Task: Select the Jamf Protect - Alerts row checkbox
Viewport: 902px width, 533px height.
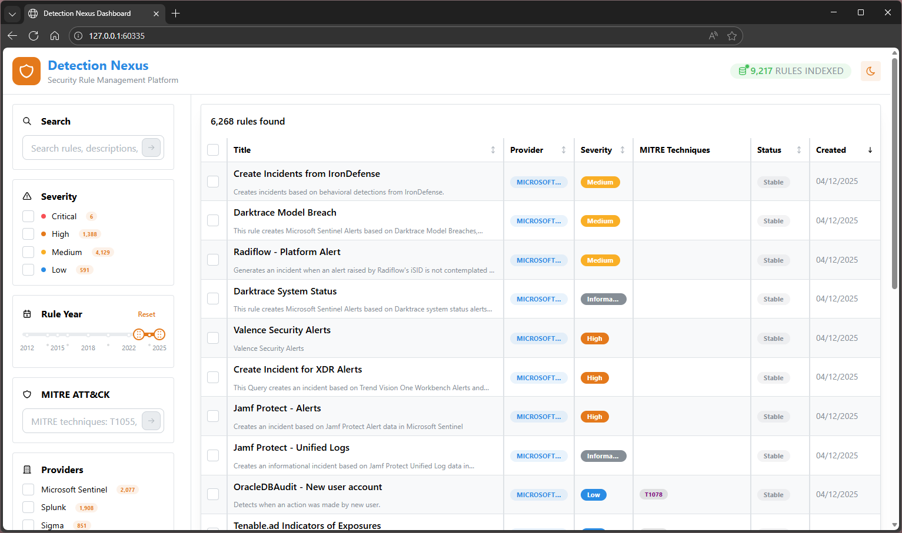Action: pos(213,416)
